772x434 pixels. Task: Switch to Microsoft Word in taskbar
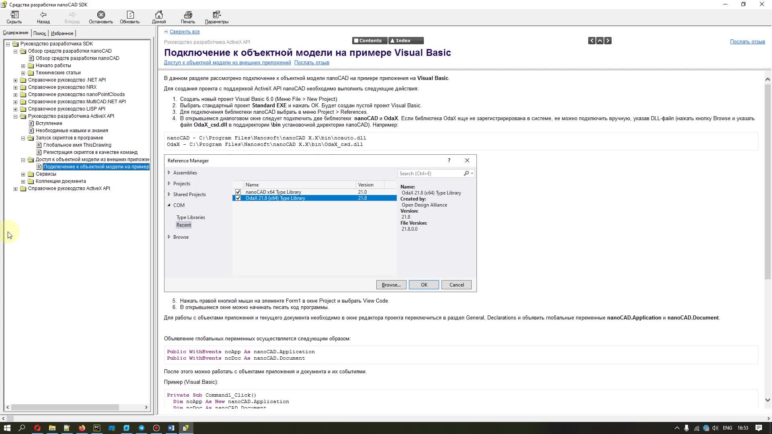tap(171, 428)
